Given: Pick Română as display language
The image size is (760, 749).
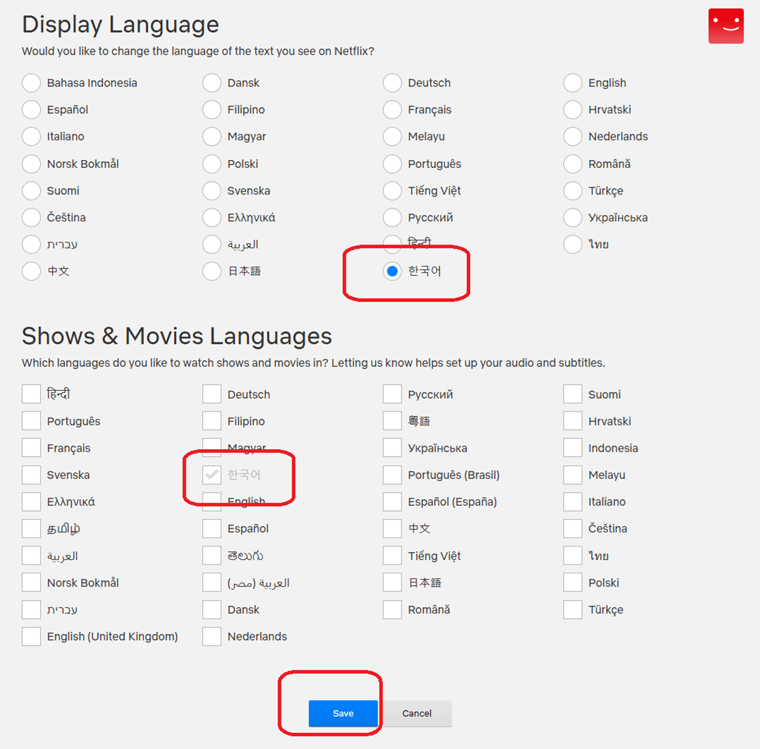Looking at the screenshot, I should pos(572,164).
